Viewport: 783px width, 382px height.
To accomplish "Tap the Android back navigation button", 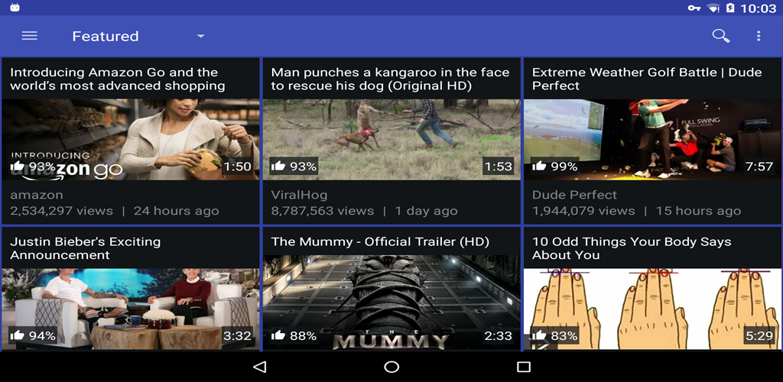I will coord(259,367).
